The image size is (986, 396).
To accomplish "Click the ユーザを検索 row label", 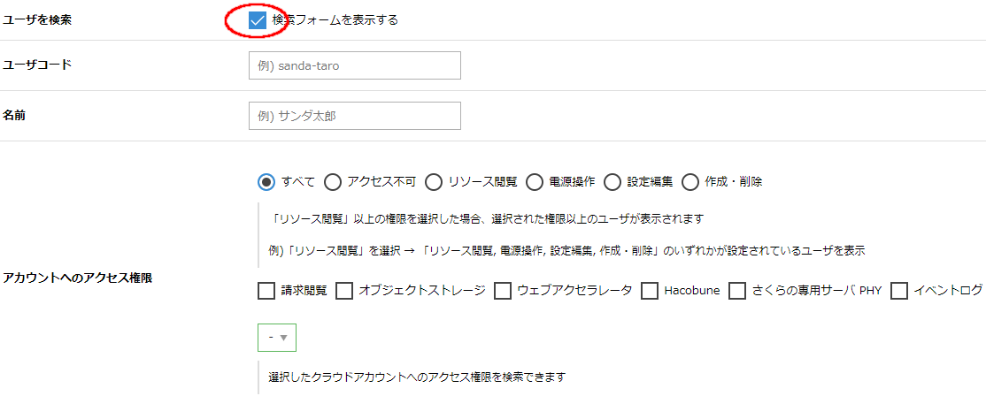I will pyautogui.click(x=37, y=19).
